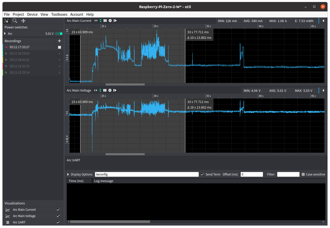Select the Time (ms) column header
330x228 pixels.
[79, 181]
